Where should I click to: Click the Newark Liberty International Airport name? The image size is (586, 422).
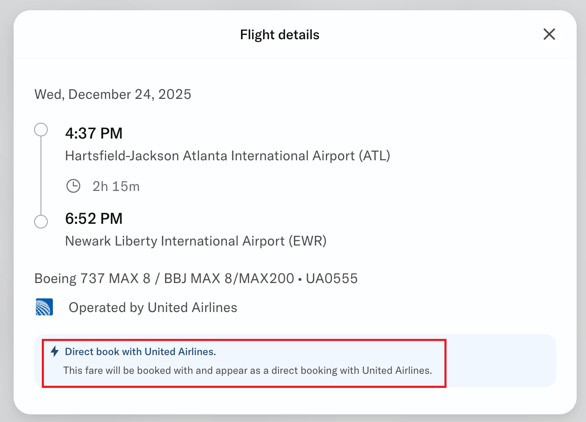click(x=195, y=241)
